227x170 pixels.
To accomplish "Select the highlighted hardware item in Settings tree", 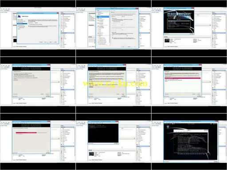I will click(x=103, y=17).
